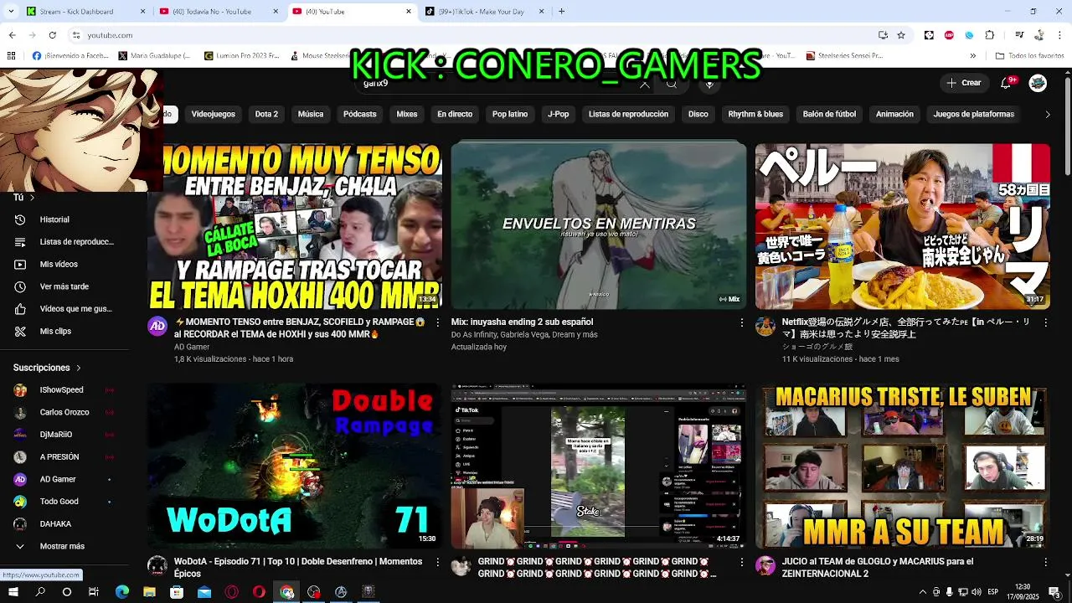Open Carlos Orozco channel subscription
Screen dimensions: 1072x603
click(64, 412)
